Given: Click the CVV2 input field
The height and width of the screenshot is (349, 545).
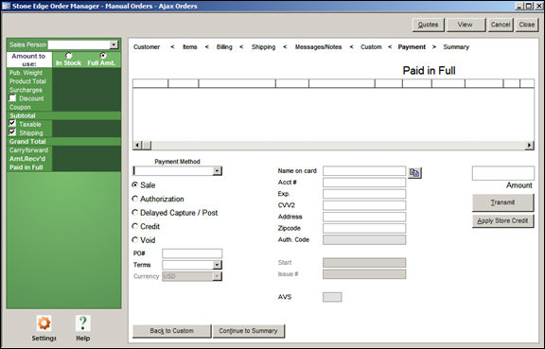Looking at the screenshot, I should (x=364, y=205).
